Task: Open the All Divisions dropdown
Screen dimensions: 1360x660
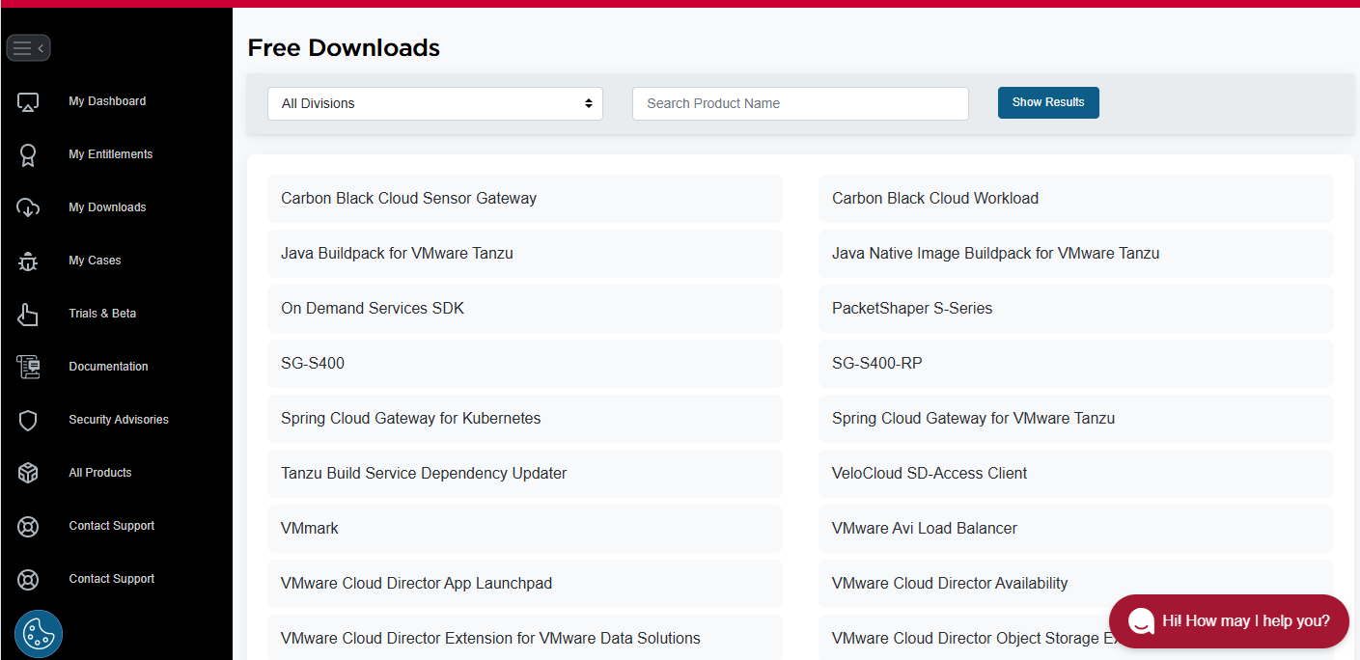Action: pos(434,102)
